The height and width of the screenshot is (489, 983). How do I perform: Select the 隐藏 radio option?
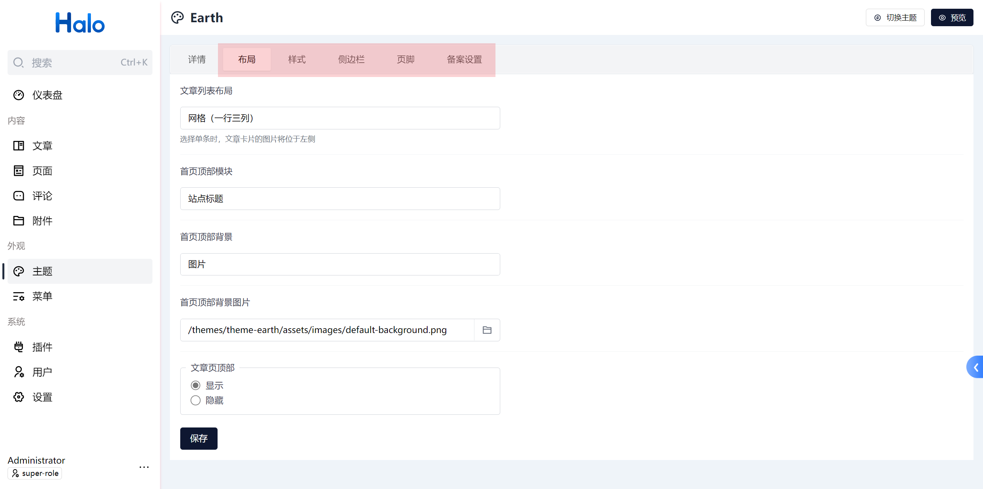195,400
